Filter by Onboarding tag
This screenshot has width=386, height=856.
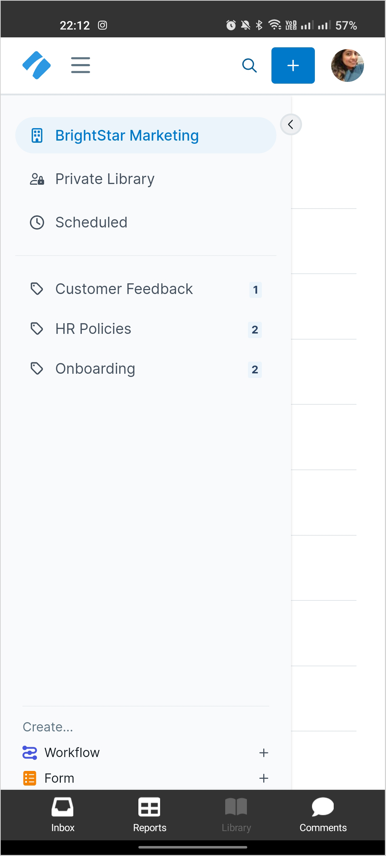click(x=146, y=369)
